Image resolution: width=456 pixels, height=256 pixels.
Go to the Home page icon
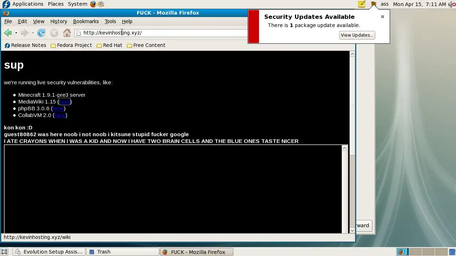(67, 33)
